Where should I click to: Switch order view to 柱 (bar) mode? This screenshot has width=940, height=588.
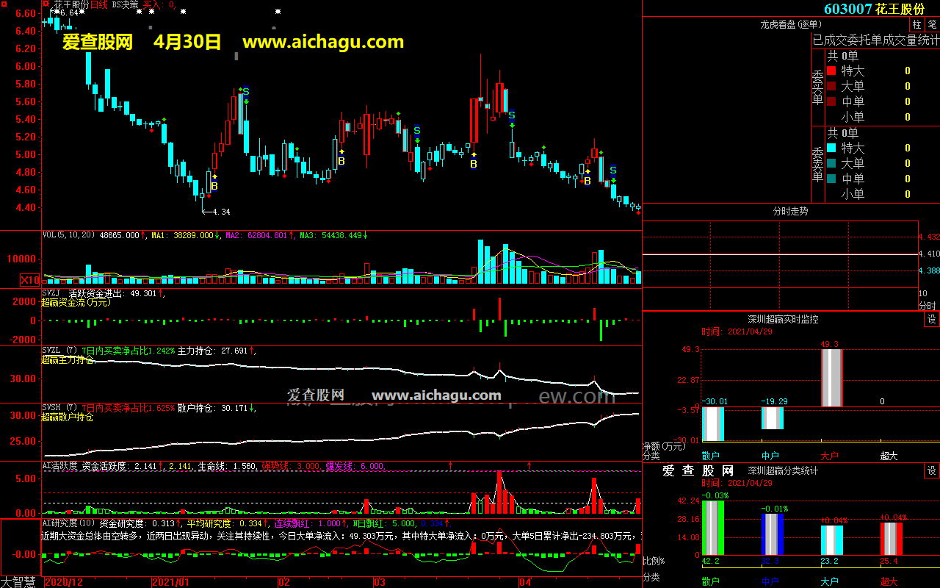[x=917, y=24]
